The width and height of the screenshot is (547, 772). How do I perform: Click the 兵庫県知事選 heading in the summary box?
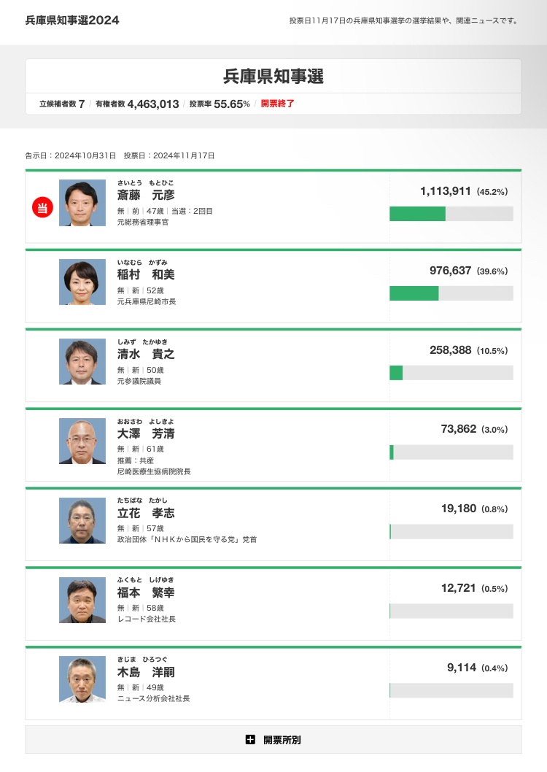click(x=273, y=77)
